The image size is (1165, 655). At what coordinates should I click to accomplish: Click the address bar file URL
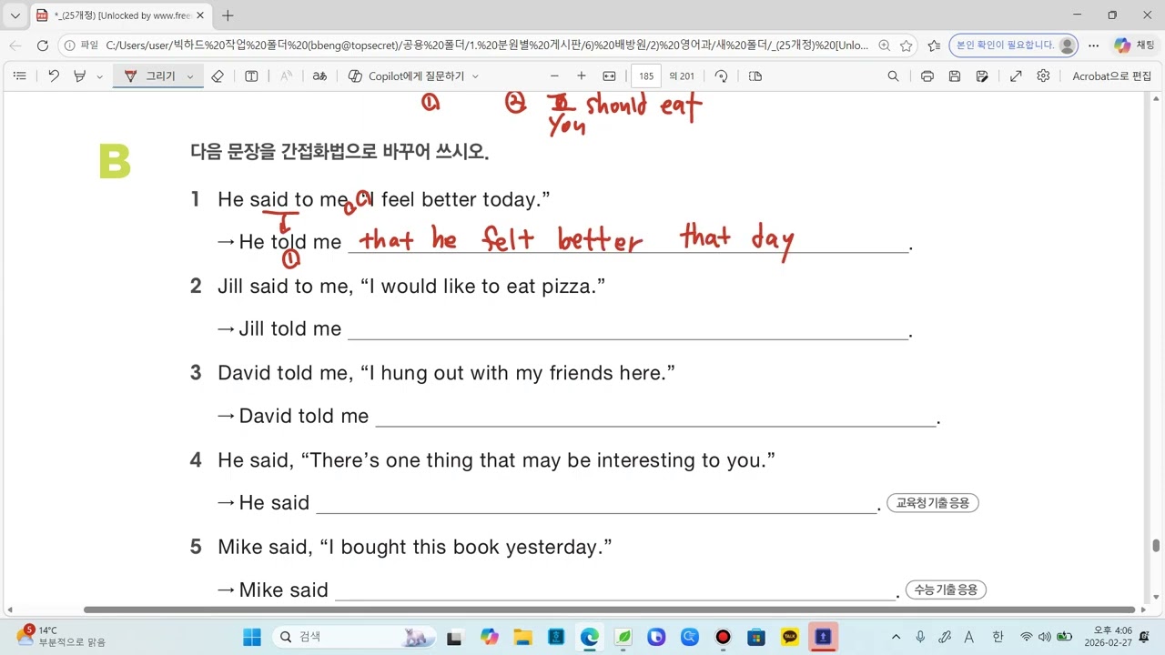pos(487,45)
